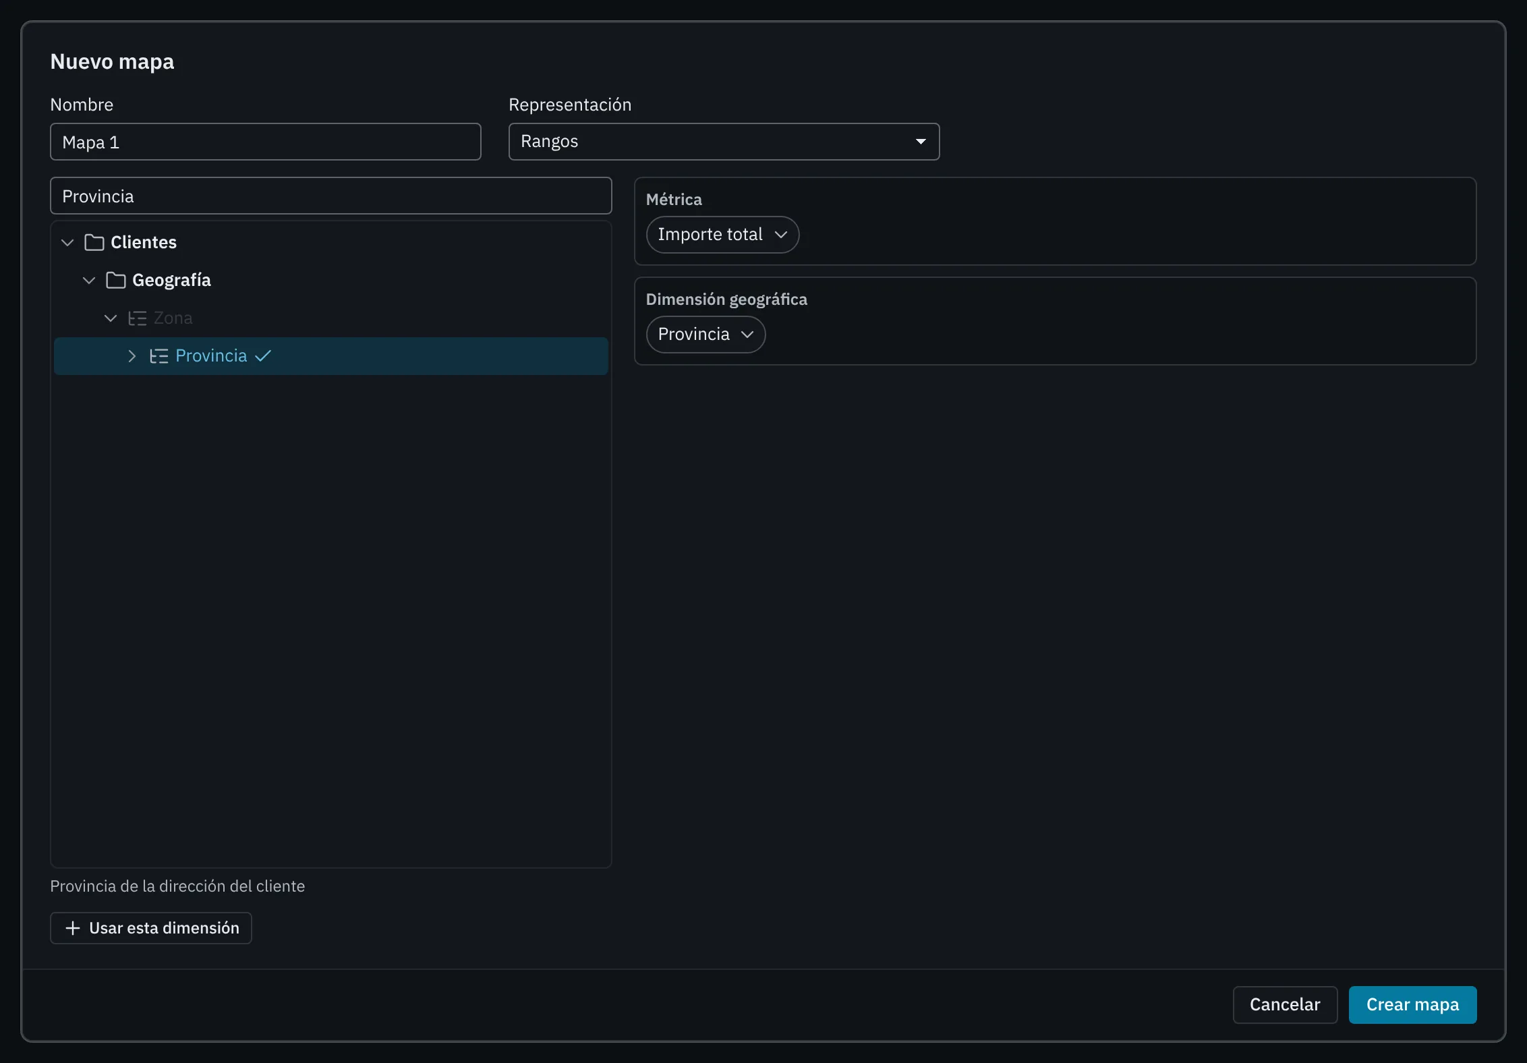This screenshot has width=1527, height=1063.
Task: Click the Usar esta dimensión button
Action: tap(151, 928)
